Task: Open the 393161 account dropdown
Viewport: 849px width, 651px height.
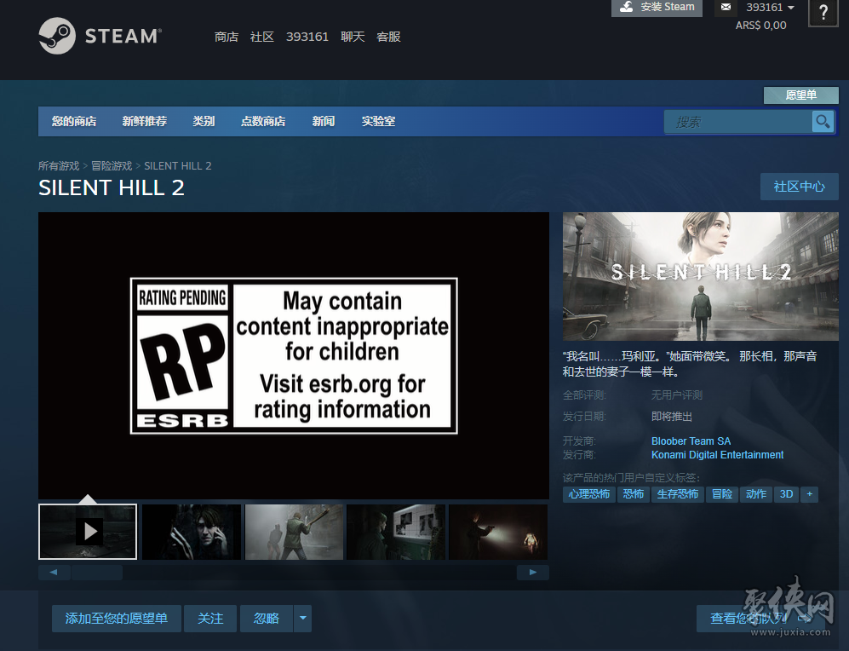Action: (x=770, y=7)
